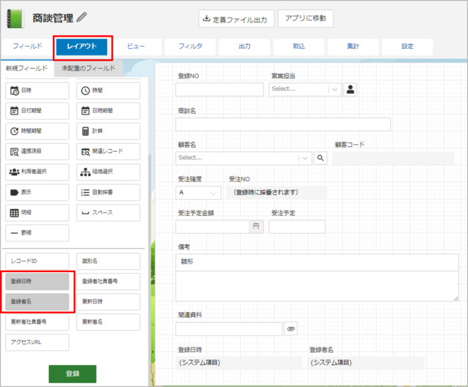Click the 受注予定金額 amount input

tap(213, 227)
